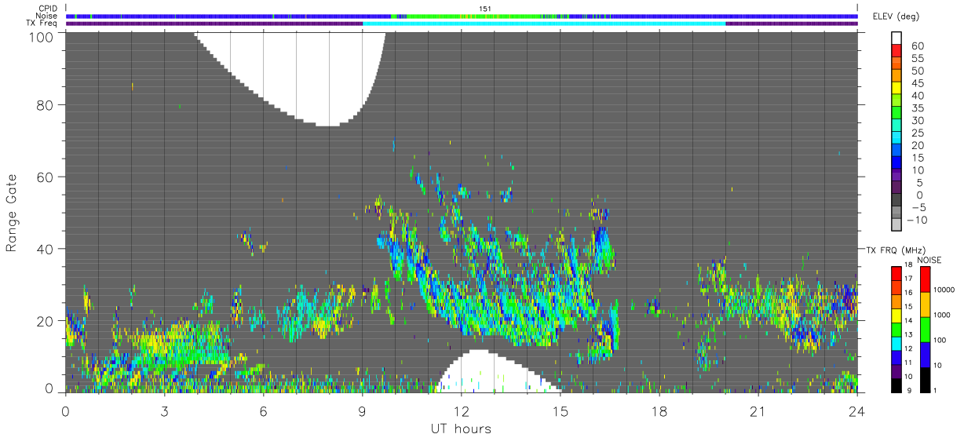Pick the green NOISE swatch between 100 and 1000

[x=925, y=330]
